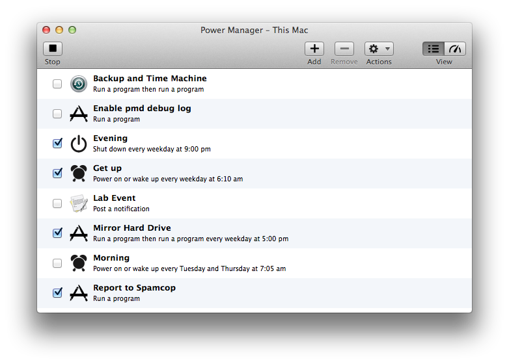Click 'Post a notification' description

point(122,209)
